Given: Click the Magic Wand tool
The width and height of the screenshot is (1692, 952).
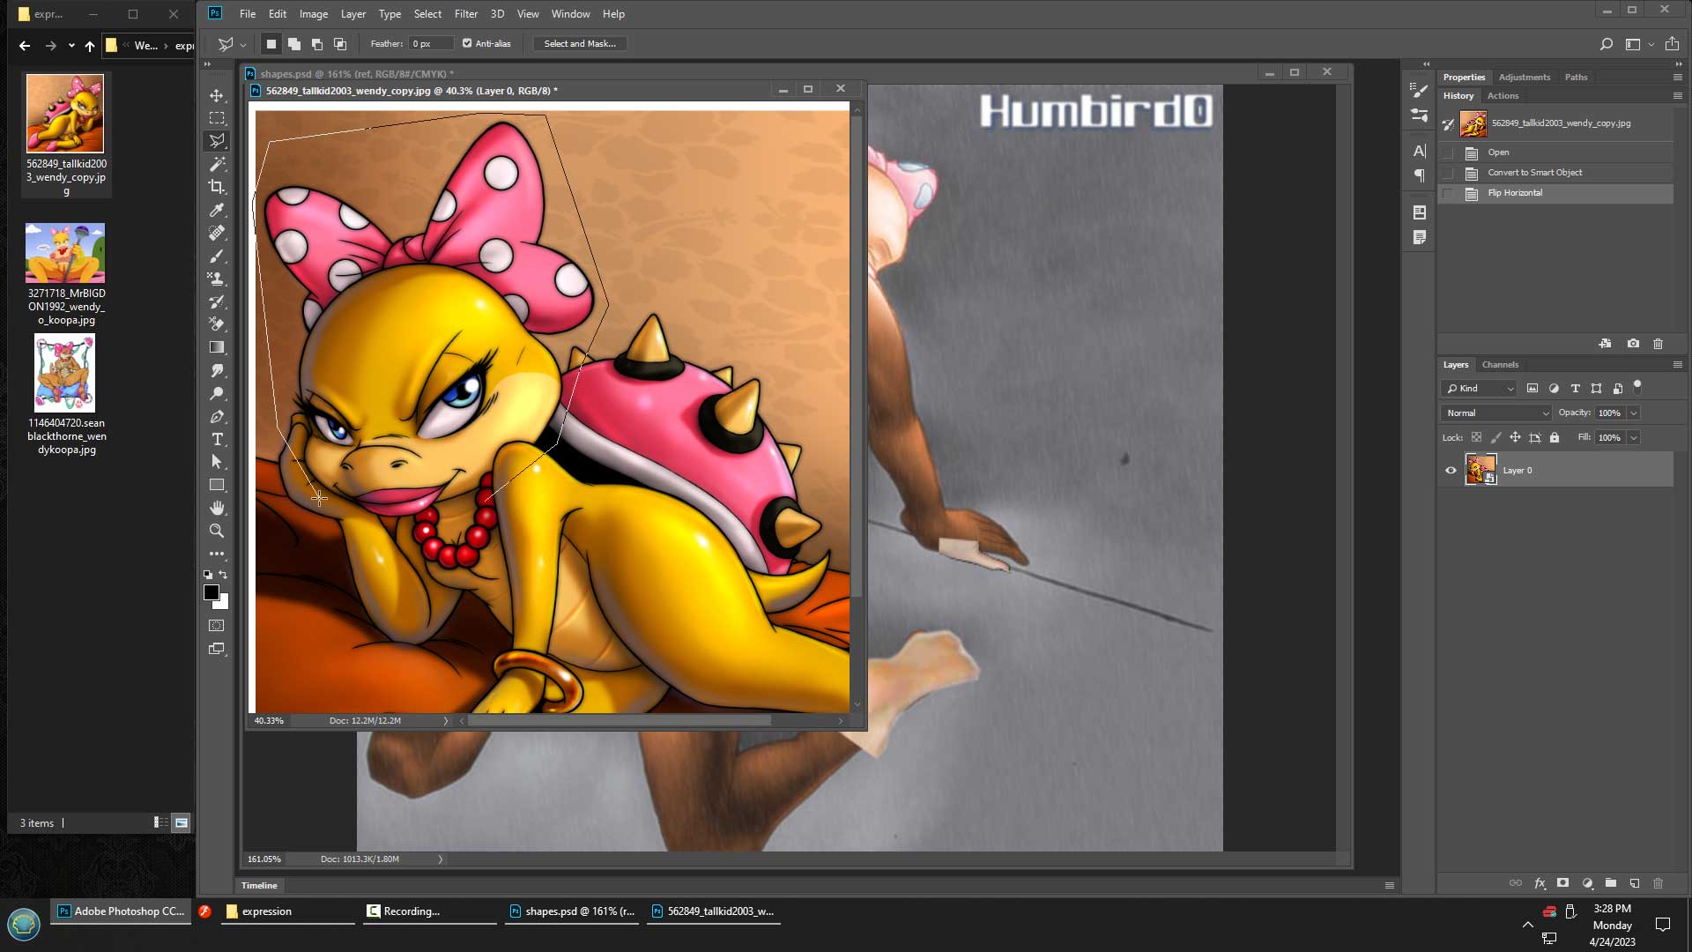Looking at the screenshot, I should (x=217, y=164).
